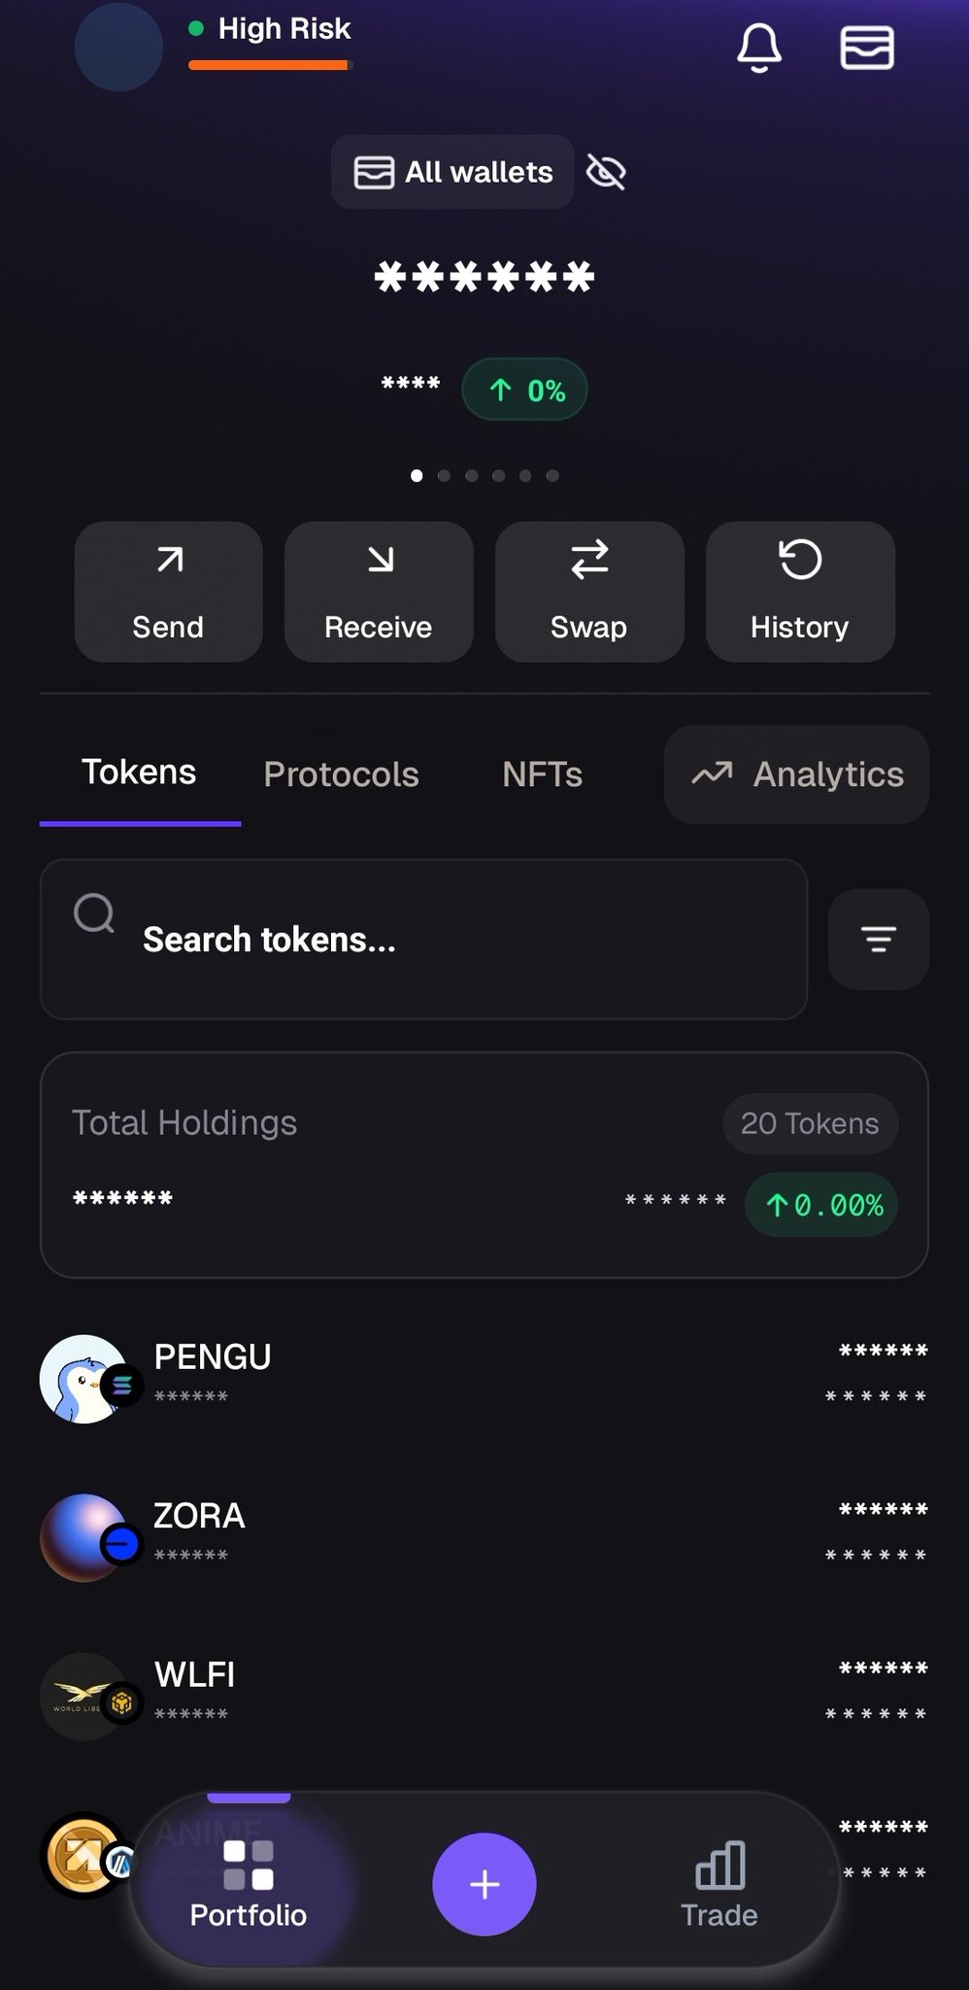Tap the Receive arrow button

pos(379,592)
